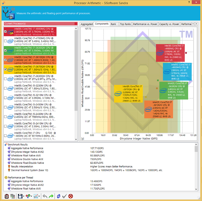The height and width of the screenshot is (201, 202).
Task: Click the Performance per Thread section icon
Action: coord(6,178)
